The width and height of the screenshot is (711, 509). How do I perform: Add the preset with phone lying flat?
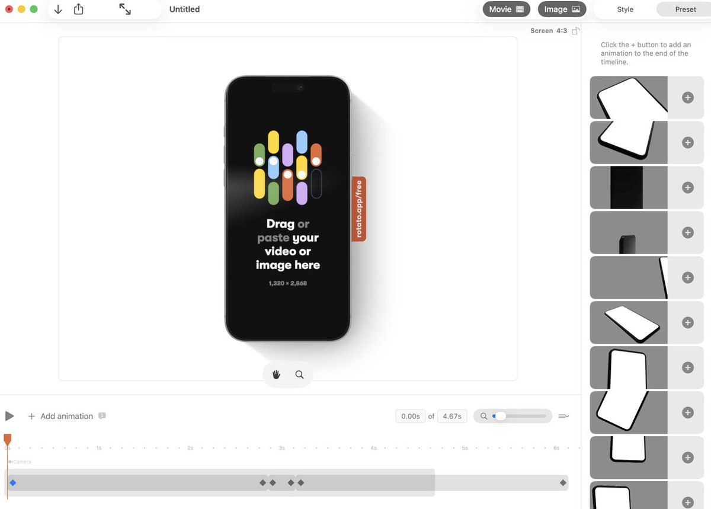click(688, 322)
